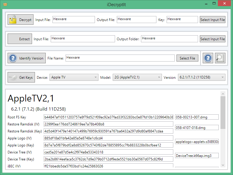Screen dimensions: 233x175
Task: Click the Decrypt padlock button
Action: tap(20, 20)
